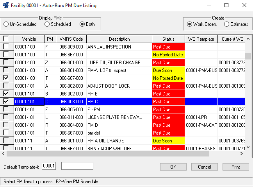This screenshot has width=253, height=187.
Task: Select the Un-Scheduled radio button
Action: 6,24
